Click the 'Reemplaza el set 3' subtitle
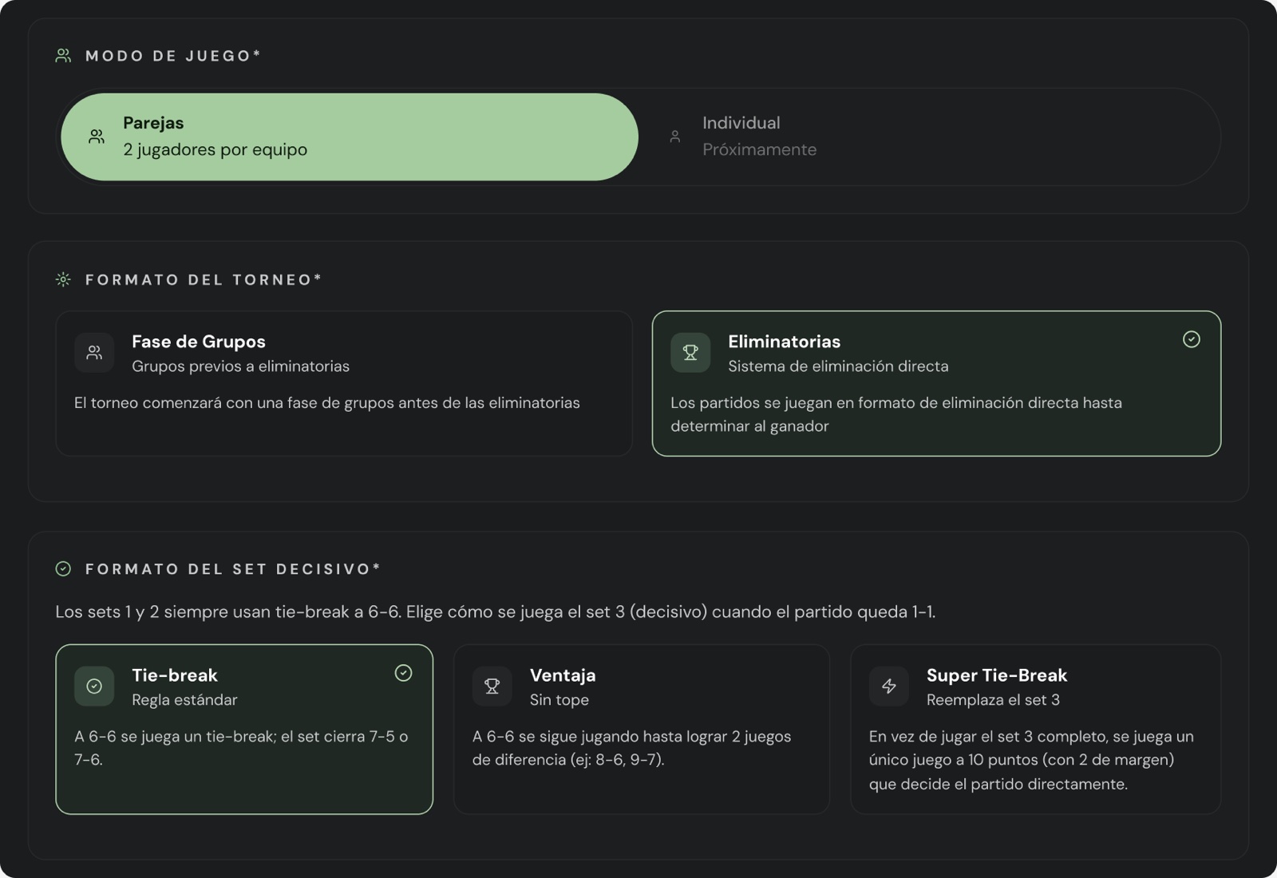The image size is (1277, 878). [x=993, y=700]
